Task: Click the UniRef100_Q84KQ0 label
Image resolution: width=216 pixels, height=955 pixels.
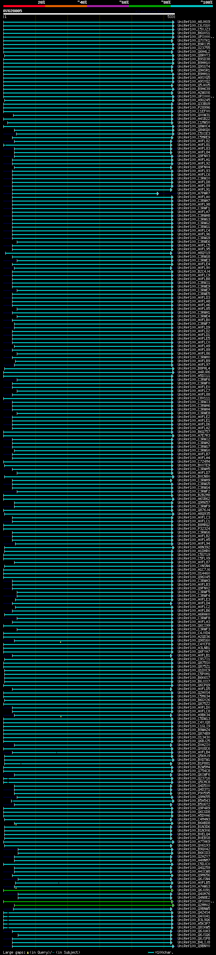Action: click(194, 130)
